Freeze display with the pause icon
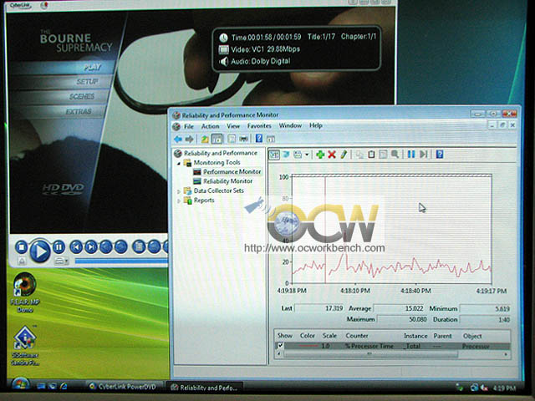 (411, 154)
